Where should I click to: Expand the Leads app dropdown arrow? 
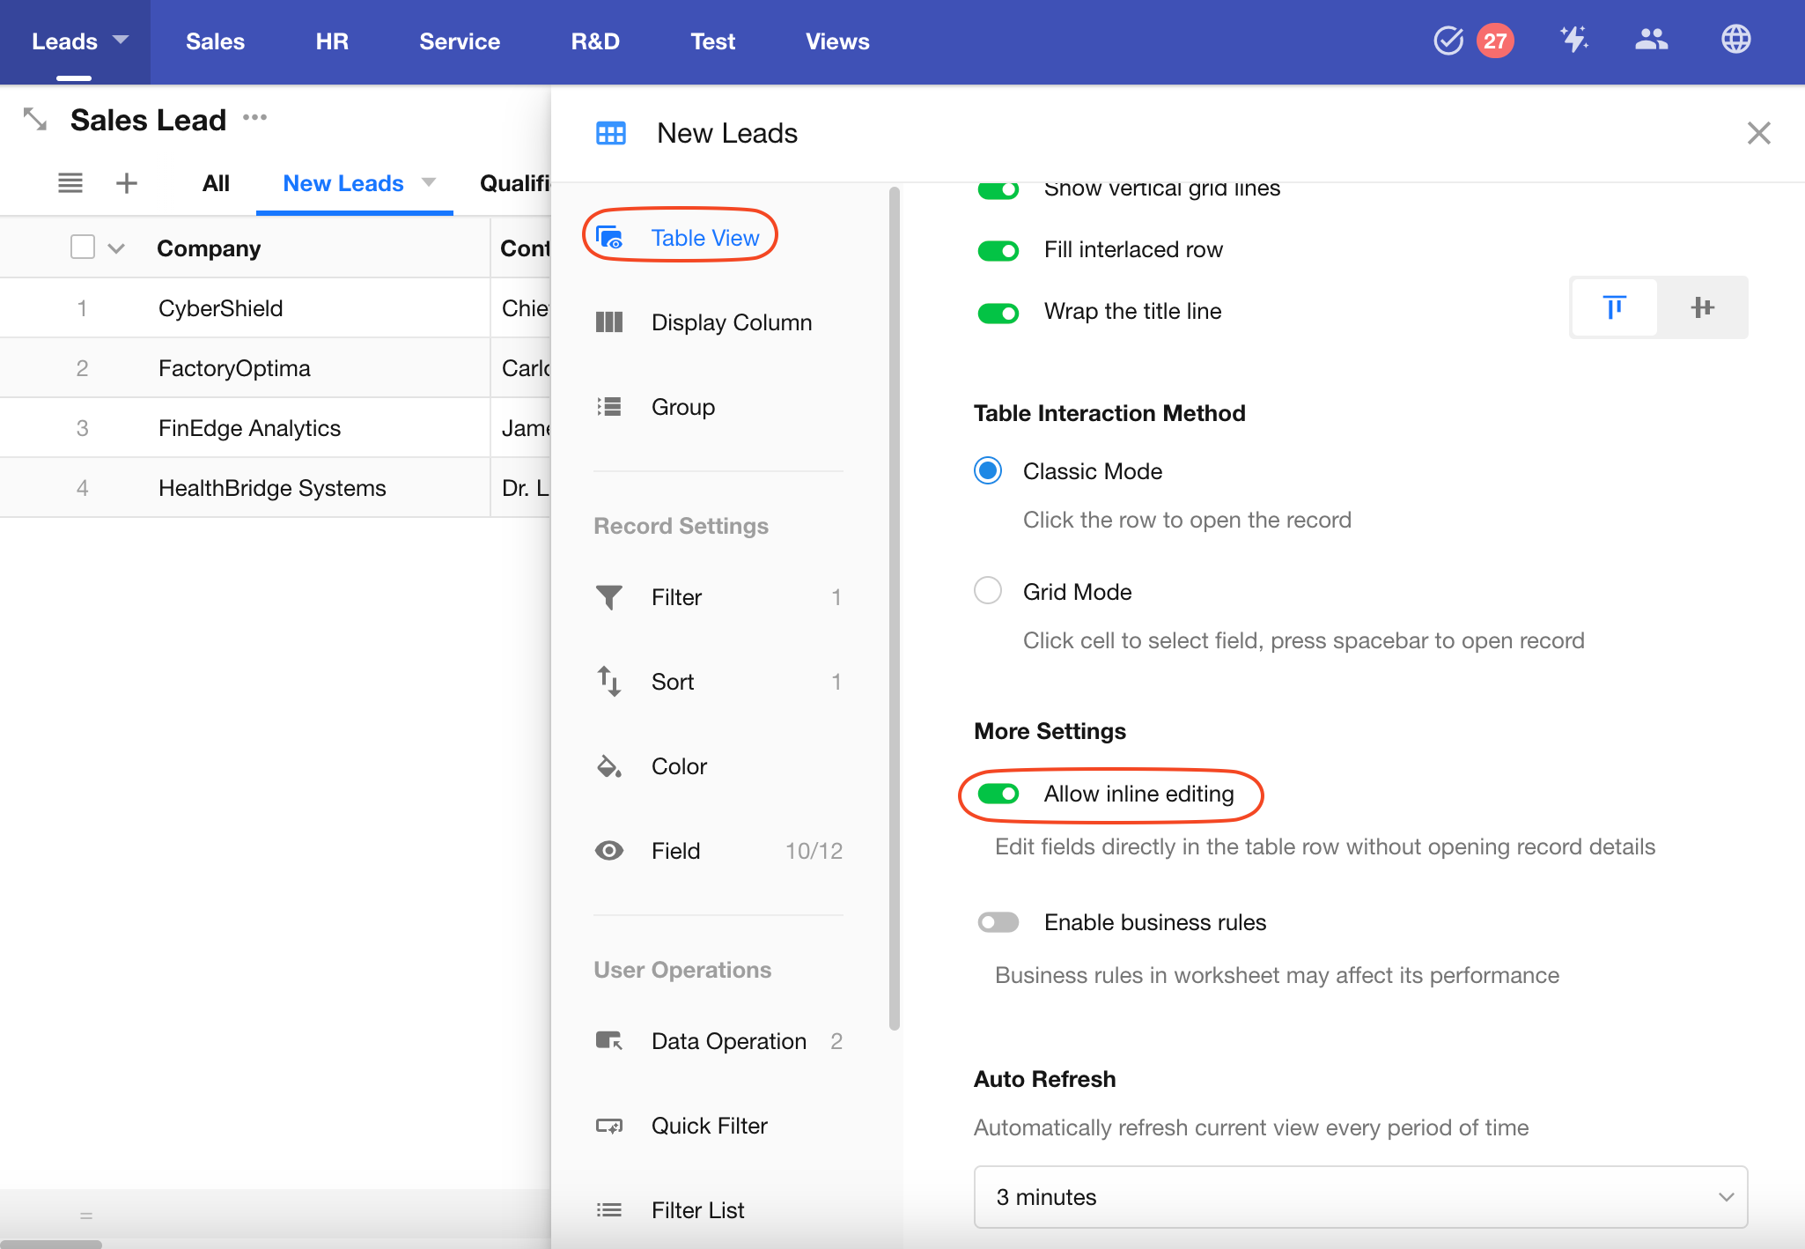point(122,40)
